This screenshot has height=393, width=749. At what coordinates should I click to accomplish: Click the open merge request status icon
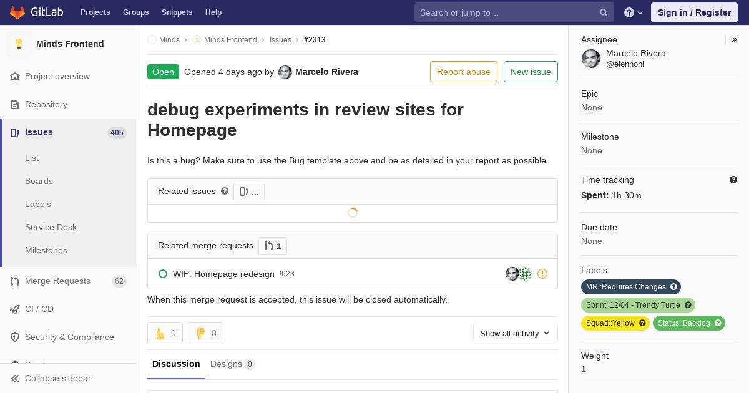163,274
